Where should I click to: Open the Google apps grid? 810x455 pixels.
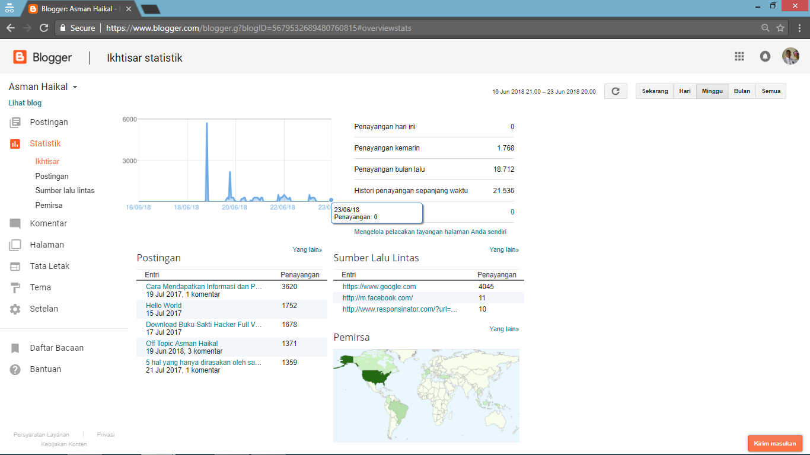coord(739,56)
